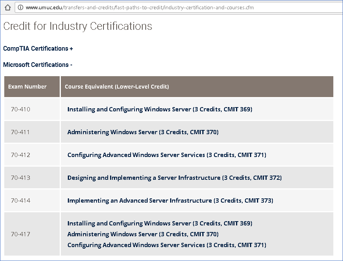Open the 70-411 row's Administering Windows Server link

click(x=143, y=132)
